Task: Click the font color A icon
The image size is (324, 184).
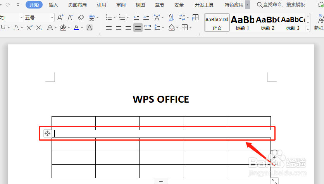Action: click(x=76, y=28)
